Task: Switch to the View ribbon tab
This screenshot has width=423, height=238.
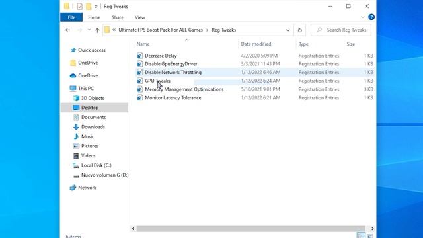Action: point(140,17)
